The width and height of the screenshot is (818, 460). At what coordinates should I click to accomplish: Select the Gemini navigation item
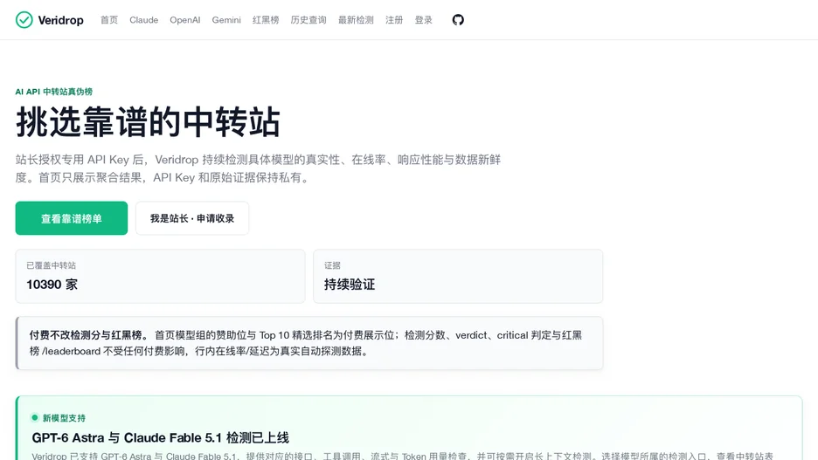(x=226, y=20)
